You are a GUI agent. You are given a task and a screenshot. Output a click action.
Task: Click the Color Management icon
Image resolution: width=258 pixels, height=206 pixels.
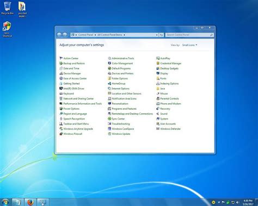tap(109, 63)
